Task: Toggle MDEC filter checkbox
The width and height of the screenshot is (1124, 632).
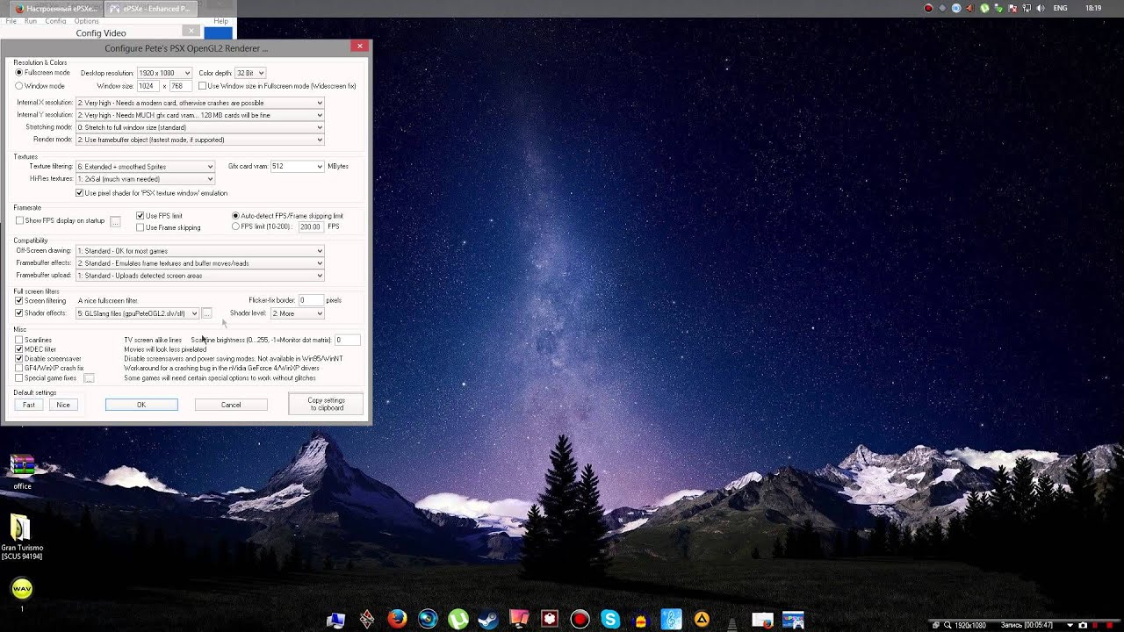Action: point(19,349)
